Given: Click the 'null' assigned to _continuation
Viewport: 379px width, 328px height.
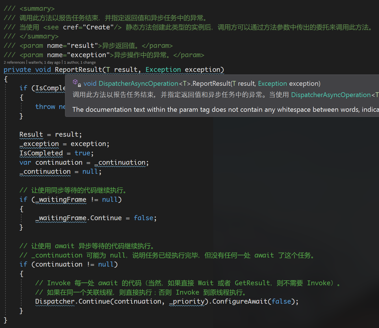Looking at the screenshot, I should (90, 171).
